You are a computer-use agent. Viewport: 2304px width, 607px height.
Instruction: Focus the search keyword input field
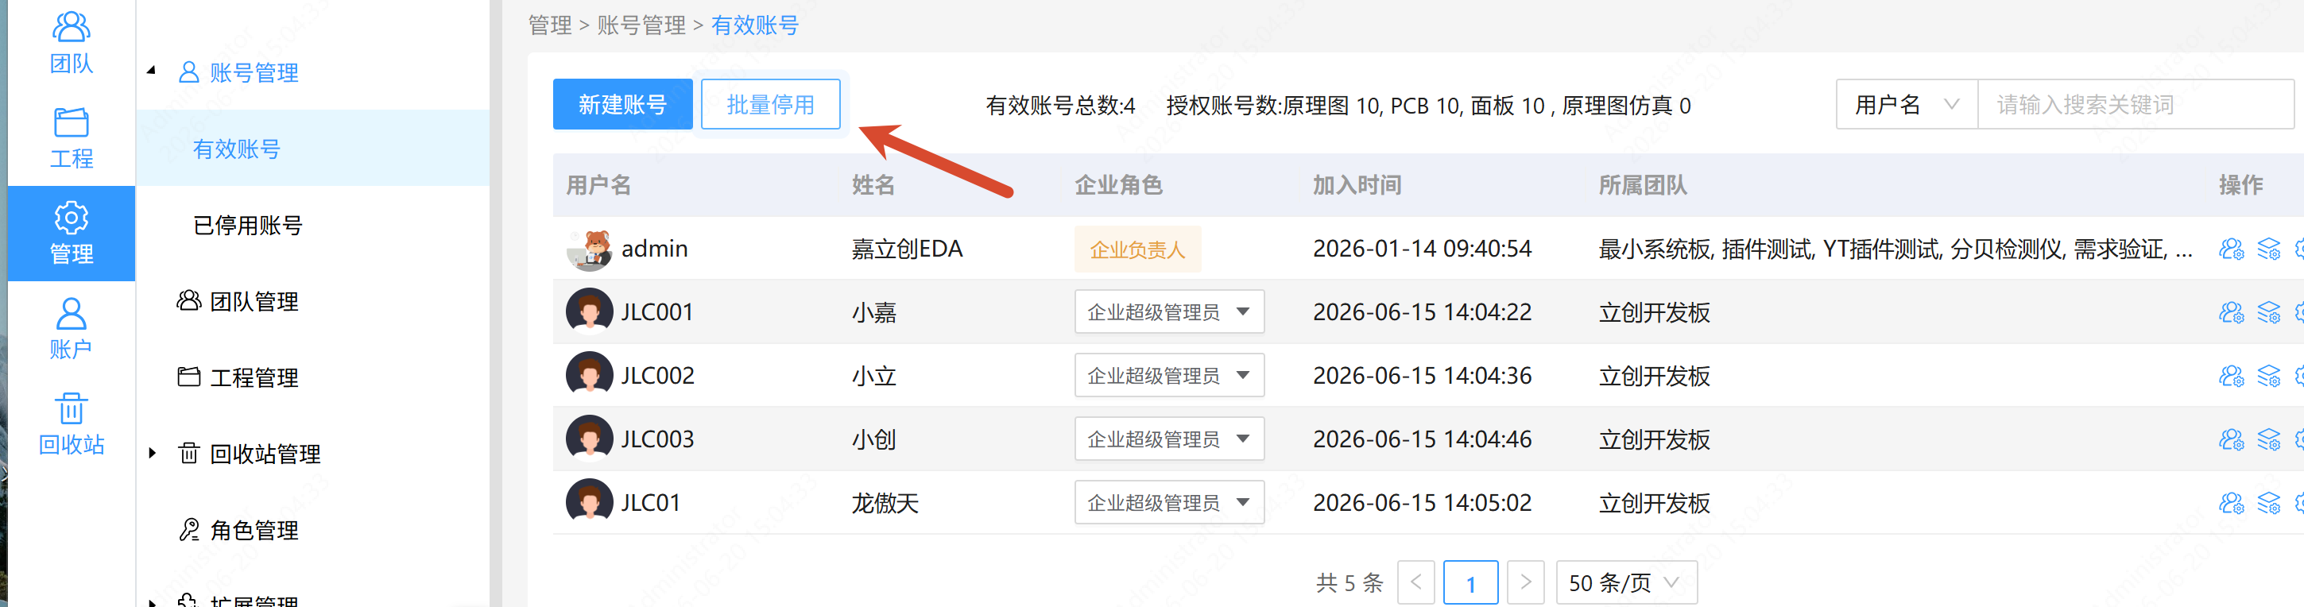pyautogui.click(x=2136, y=105)
